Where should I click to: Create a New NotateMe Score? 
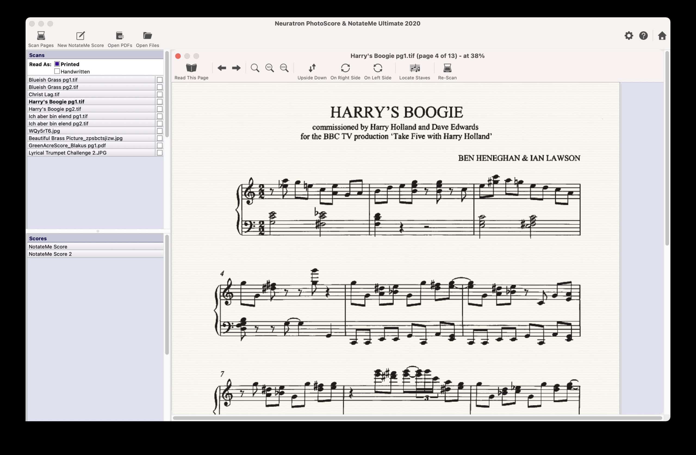click(x=80, y=36)
